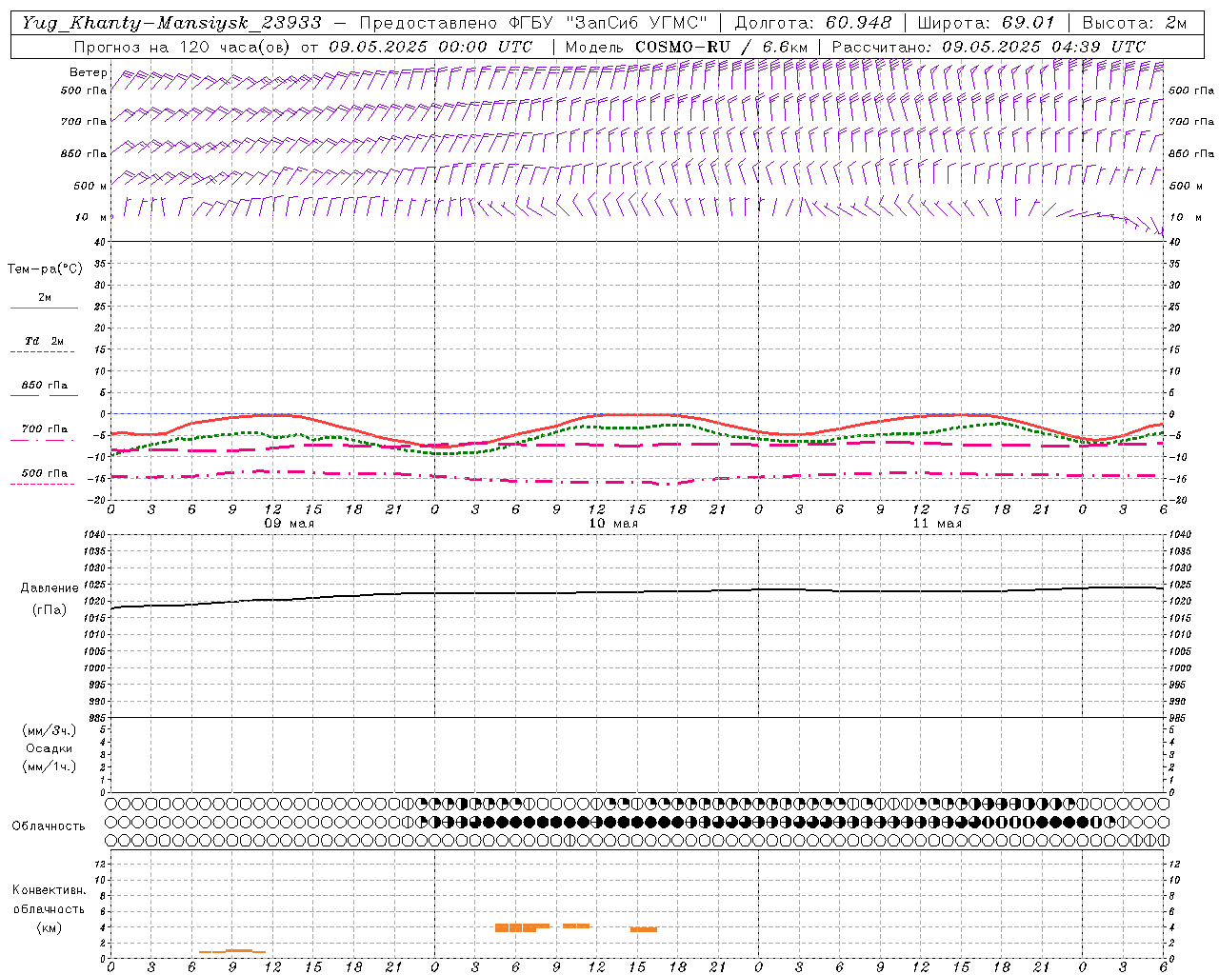The image size is (1219, 975).
Task: Click the Давление pressure panel label
Action: coord(49,588)
